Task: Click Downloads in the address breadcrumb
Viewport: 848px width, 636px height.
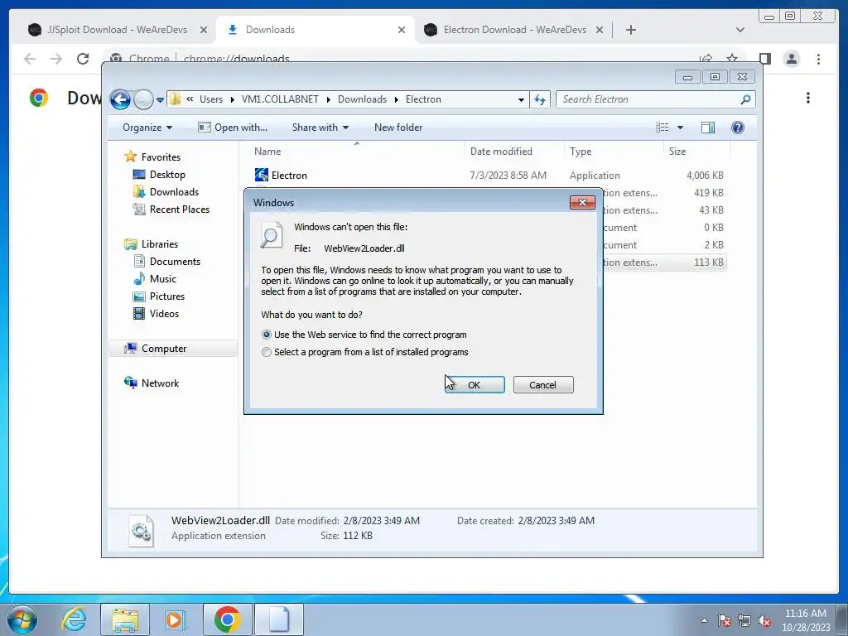Action: pyautogui.click(x=362, y=99)
